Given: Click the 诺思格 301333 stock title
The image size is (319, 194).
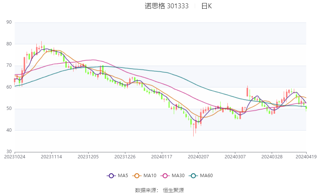Looking at the screenshot, I should (167, 6).
